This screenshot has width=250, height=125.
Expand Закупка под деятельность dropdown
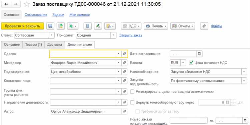[244, 81]
